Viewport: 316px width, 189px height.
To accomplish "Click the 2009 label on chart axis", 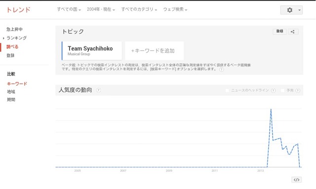I will [169, 171].
